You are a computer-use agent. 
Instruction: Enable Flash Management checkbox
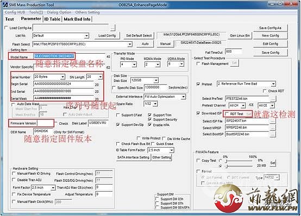pos(198,63)
